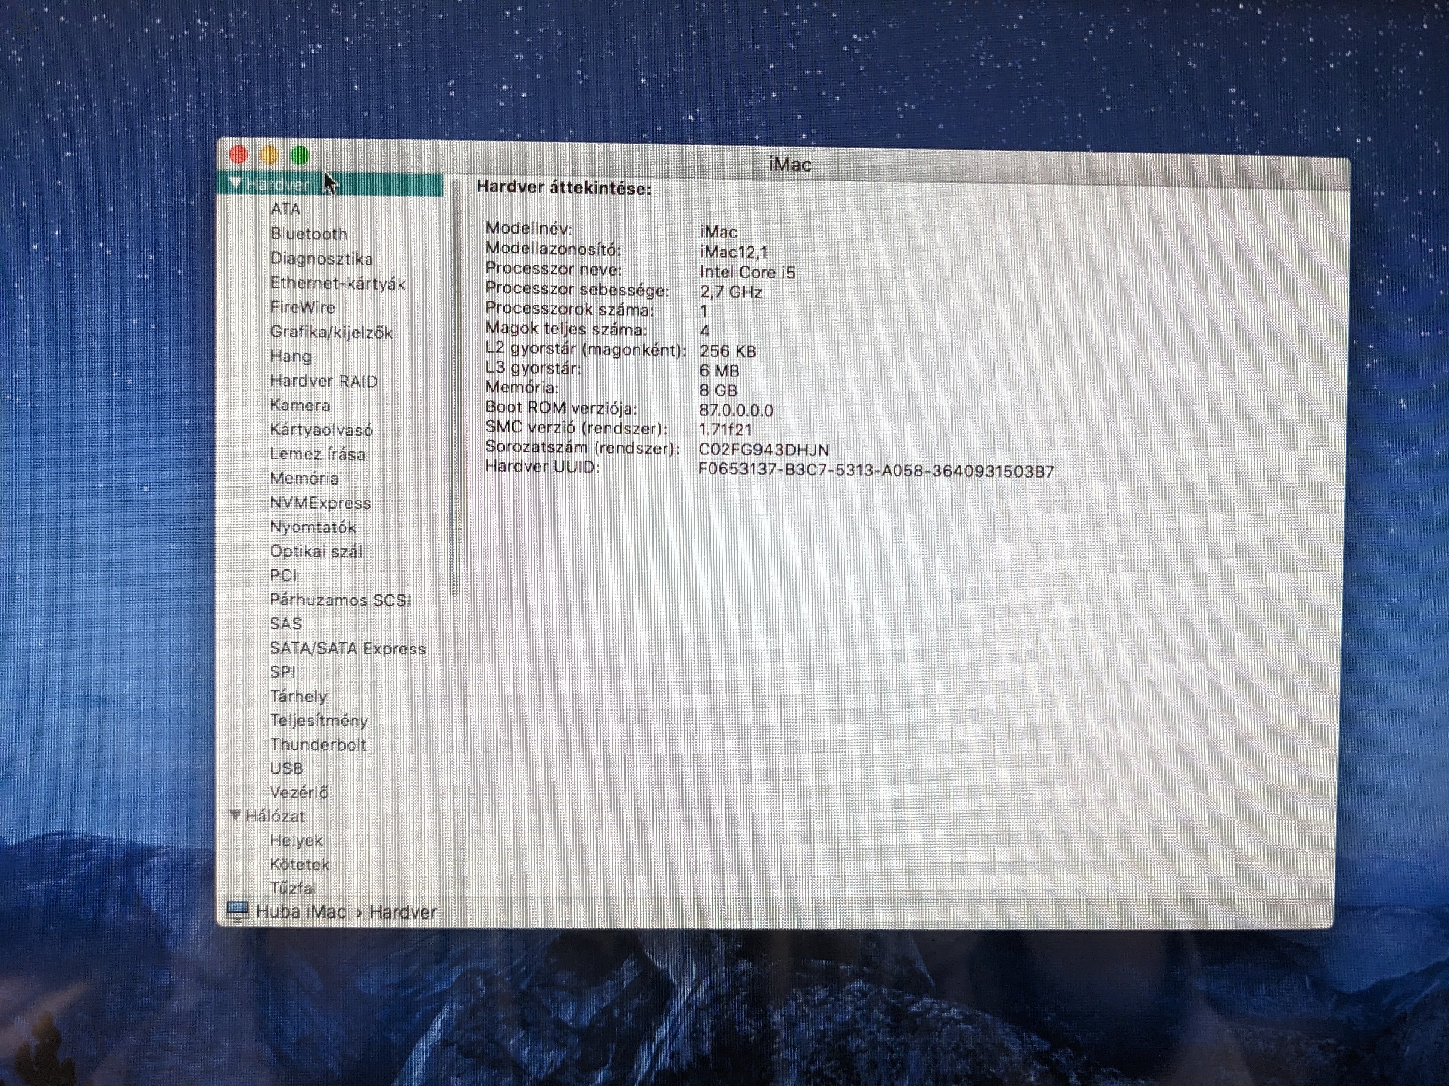Open the NVMExpress entry
The height and width of the screenshot is (1086, 1449).
(320, 503)
